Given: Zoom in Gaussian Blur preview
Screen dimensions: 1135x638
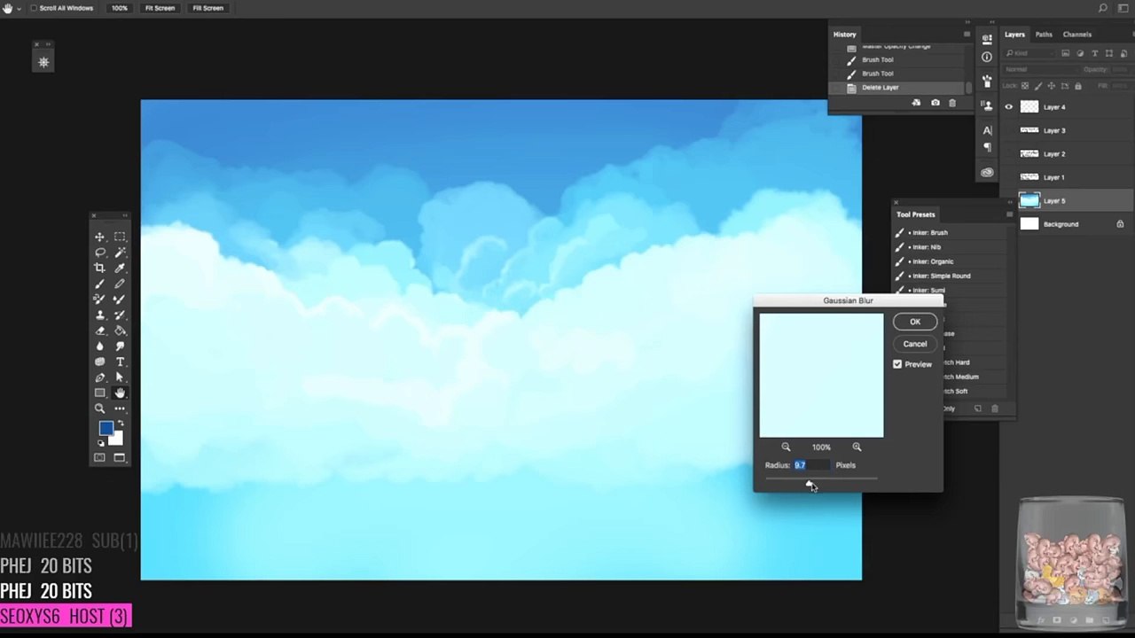Looking at the screenshot, I should (857, 447).
